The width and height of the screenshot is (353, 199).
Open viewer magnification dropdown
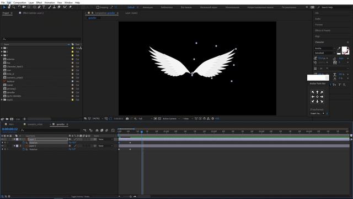pyautogui.click(x=98, y=119)
